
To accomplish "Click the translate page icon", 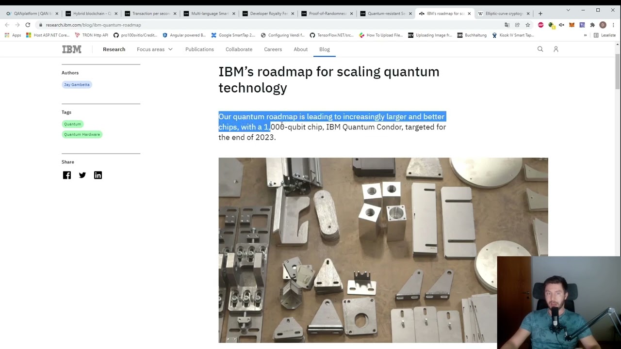I will tap(507, 25).
